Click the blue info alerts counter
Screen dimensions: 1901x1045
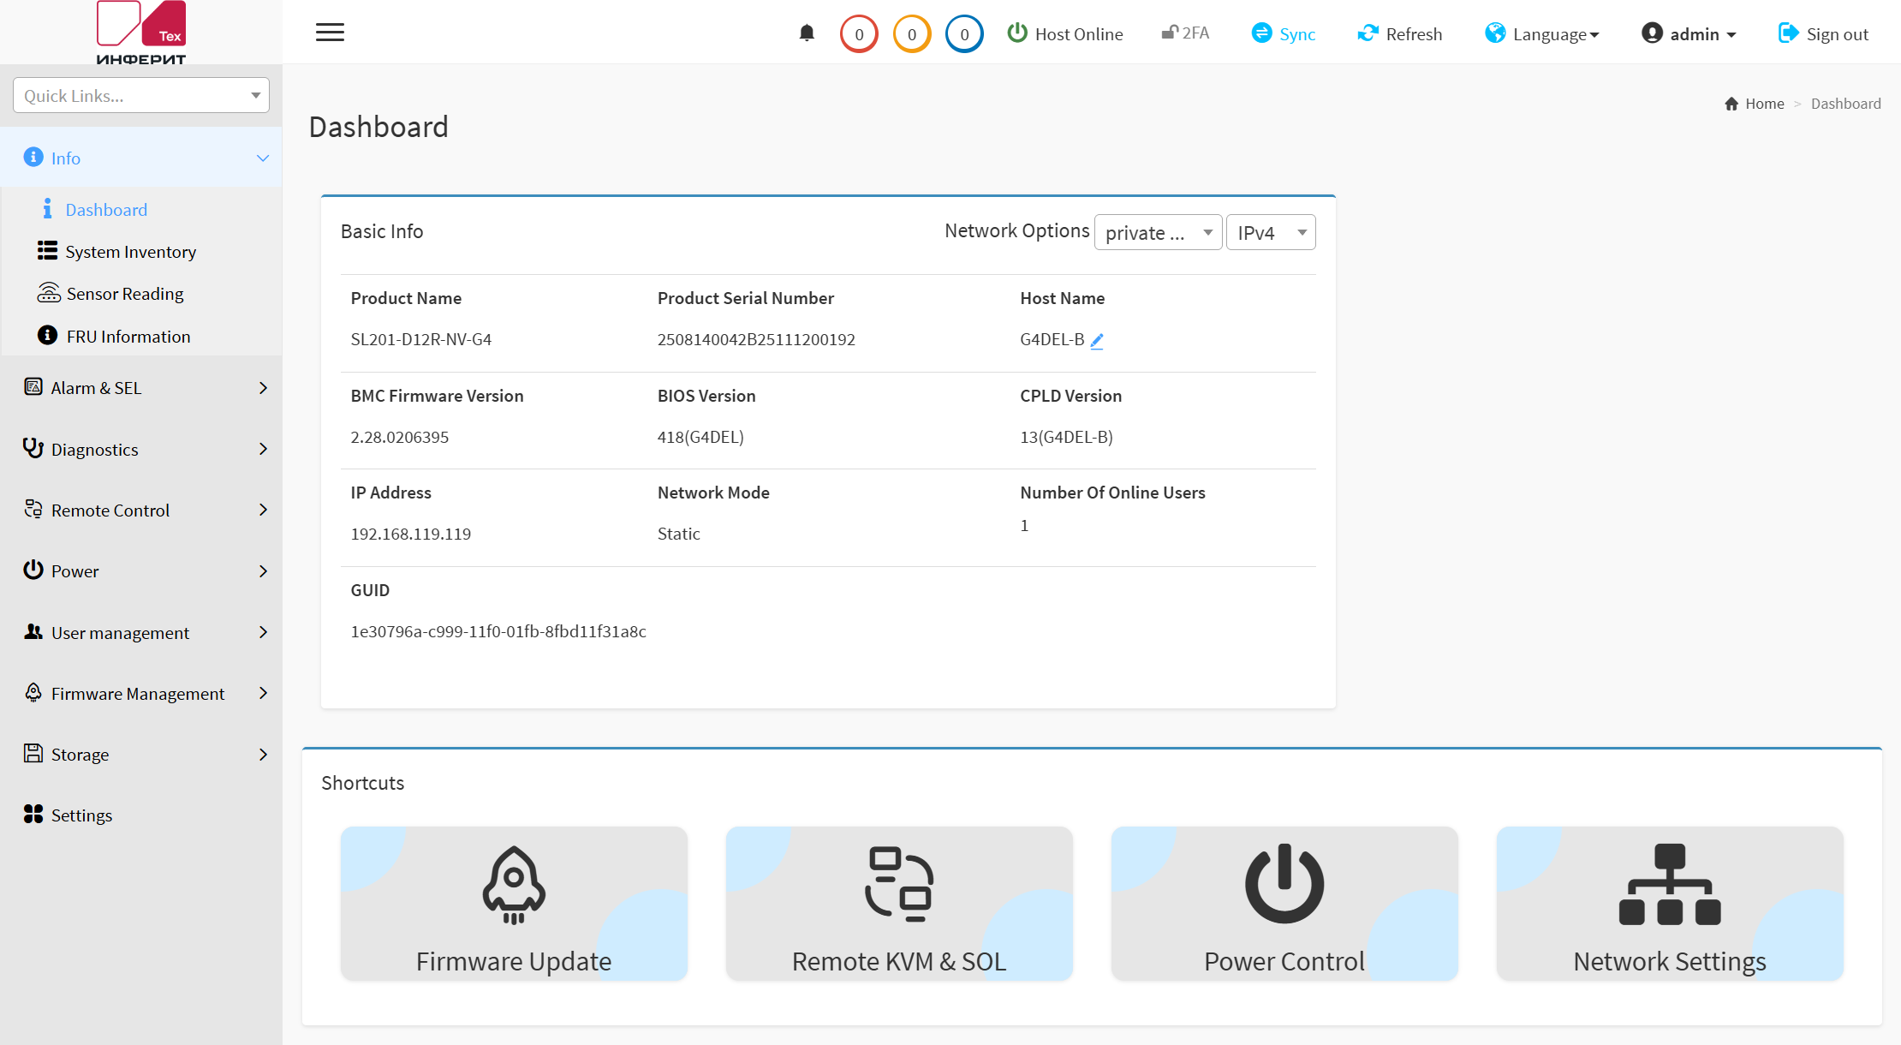click(964, 34)
